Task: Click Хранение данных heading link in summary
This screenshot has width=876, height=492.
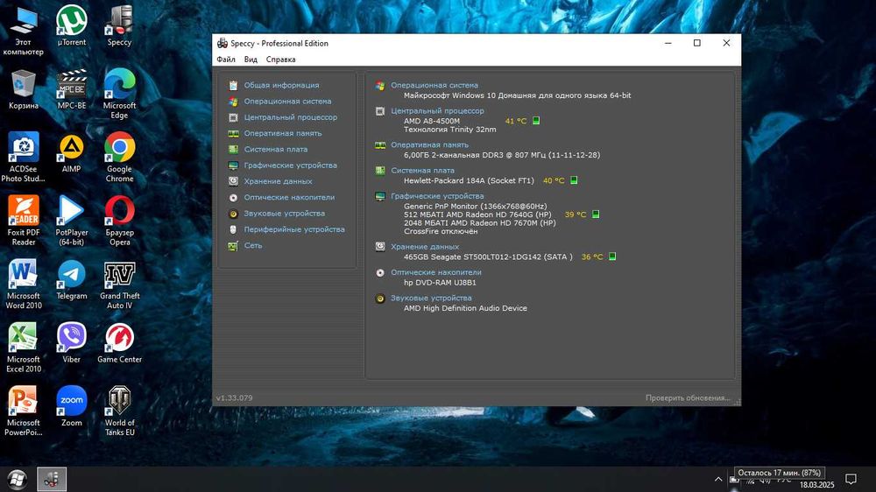Action: point(425,247)
